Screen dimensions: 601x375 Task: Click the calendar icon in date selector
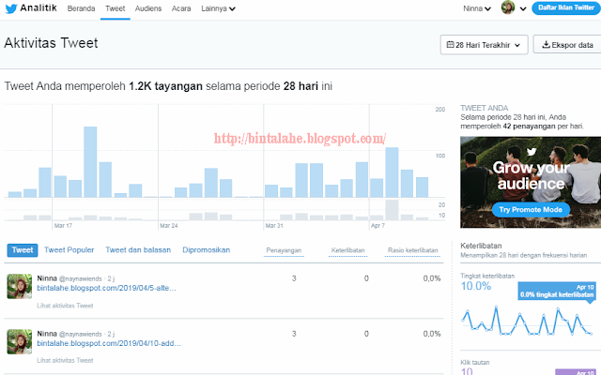pos(450,45)
